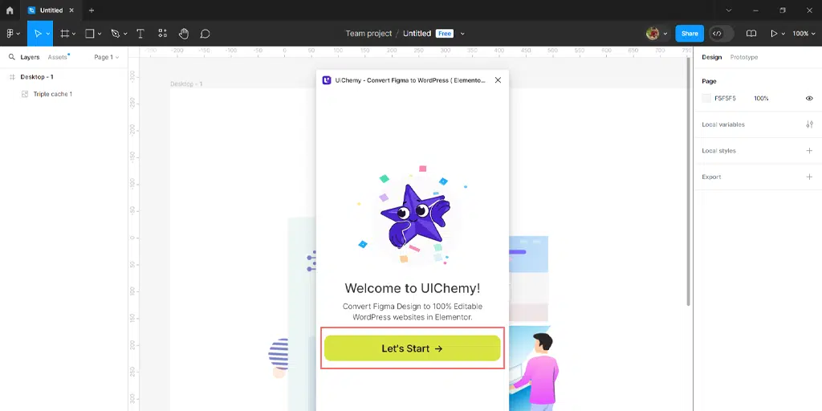This screenshot has height=411, width=822.
Task: Open the Figma main menu icon
Action: [10, 34]
